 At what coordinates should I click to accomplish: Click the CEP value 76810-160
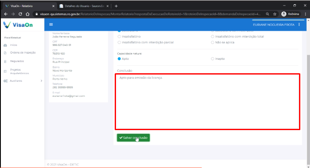click(x=59, y=54)
